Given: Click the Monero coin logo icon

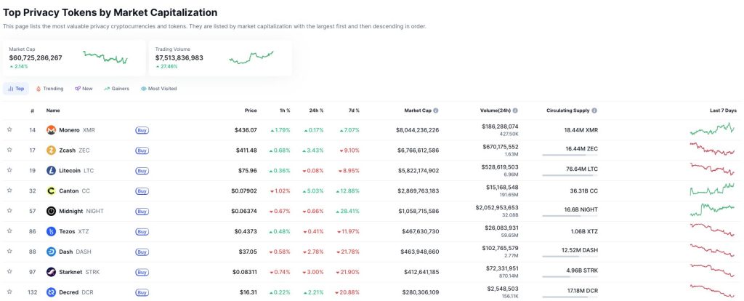Looking at the screenshot, I should point(51,130).
